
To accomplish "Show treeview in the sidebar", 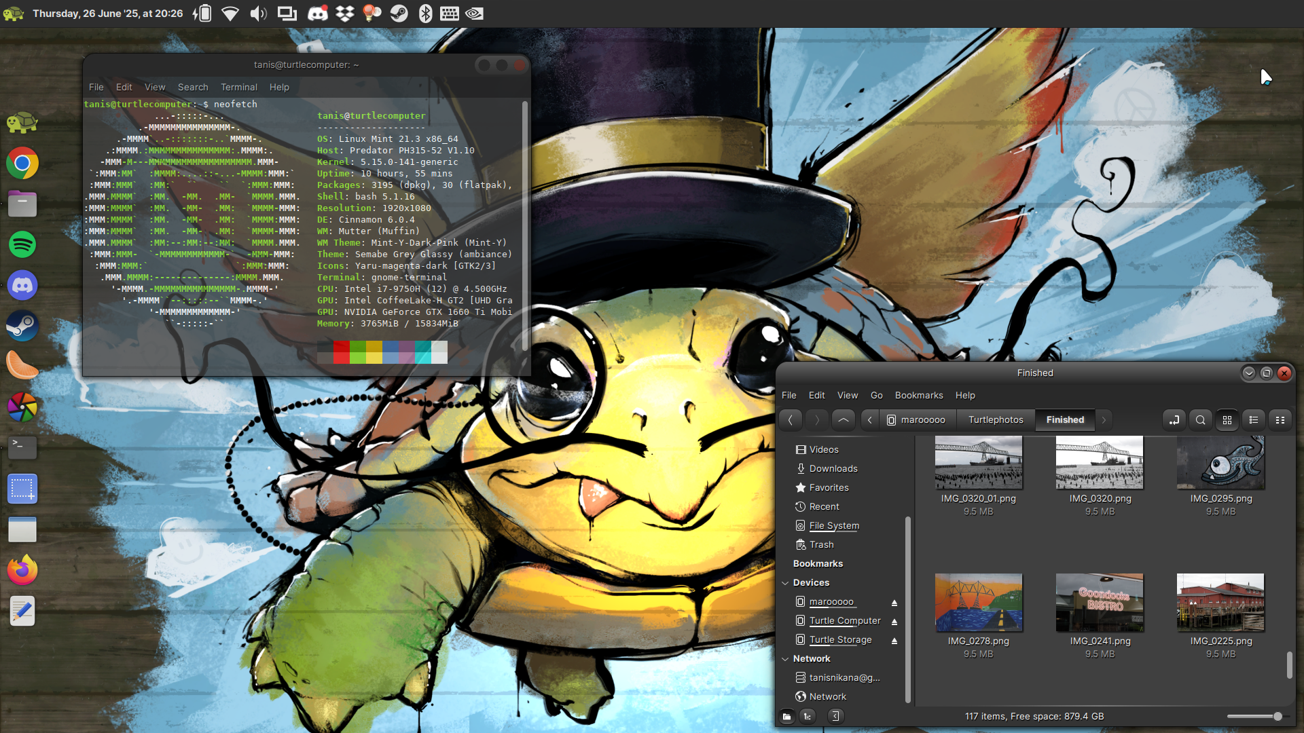I will click(808, 716).
